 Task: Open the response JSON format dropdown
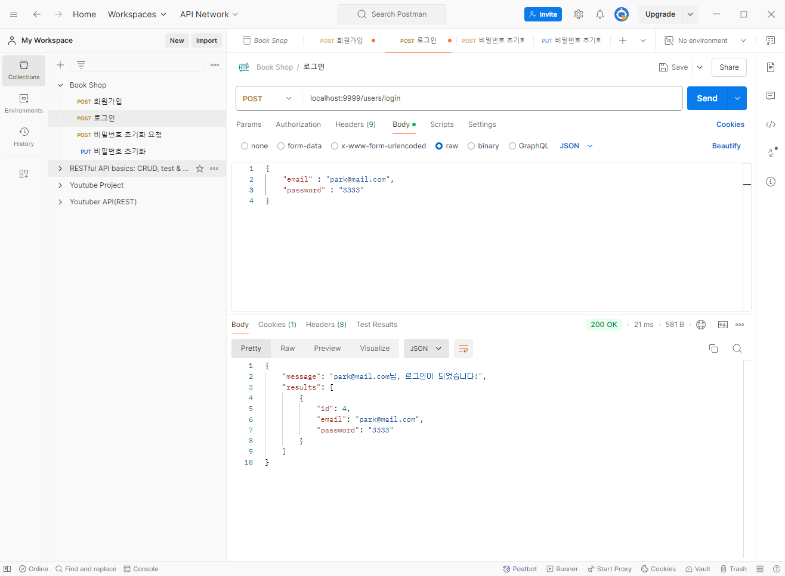426,348
